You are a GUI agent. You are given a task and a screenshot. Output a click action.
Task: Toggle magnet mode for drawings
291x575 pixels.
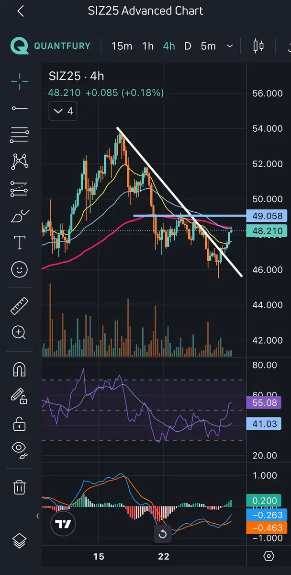tap(20, 369)
